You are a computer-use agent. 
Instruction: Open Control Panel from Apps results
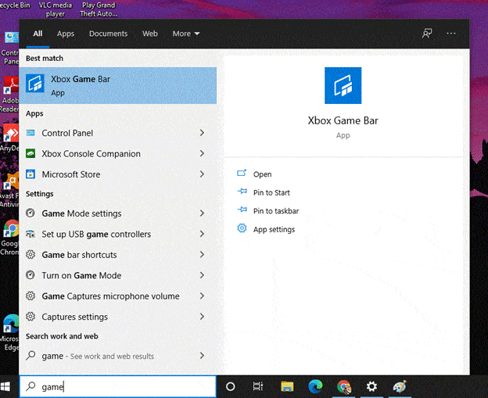click(118, 133)
